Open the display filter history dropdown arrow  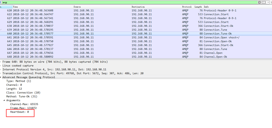[x=268, y=2]
